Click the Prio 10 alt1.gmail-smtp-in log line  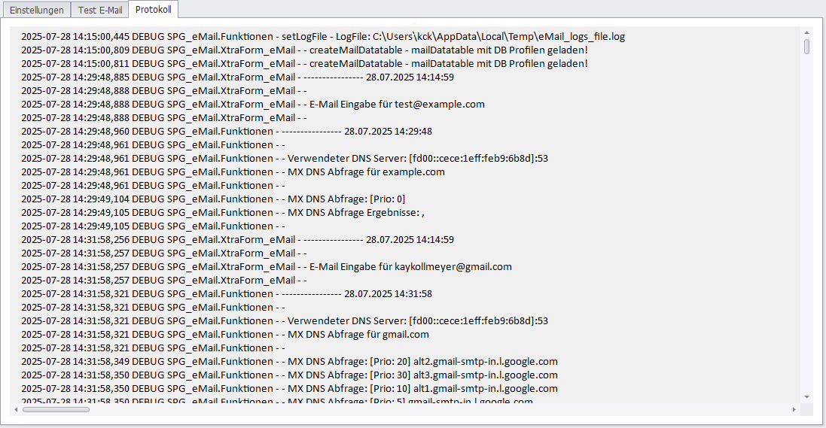[x=289, y=388]
